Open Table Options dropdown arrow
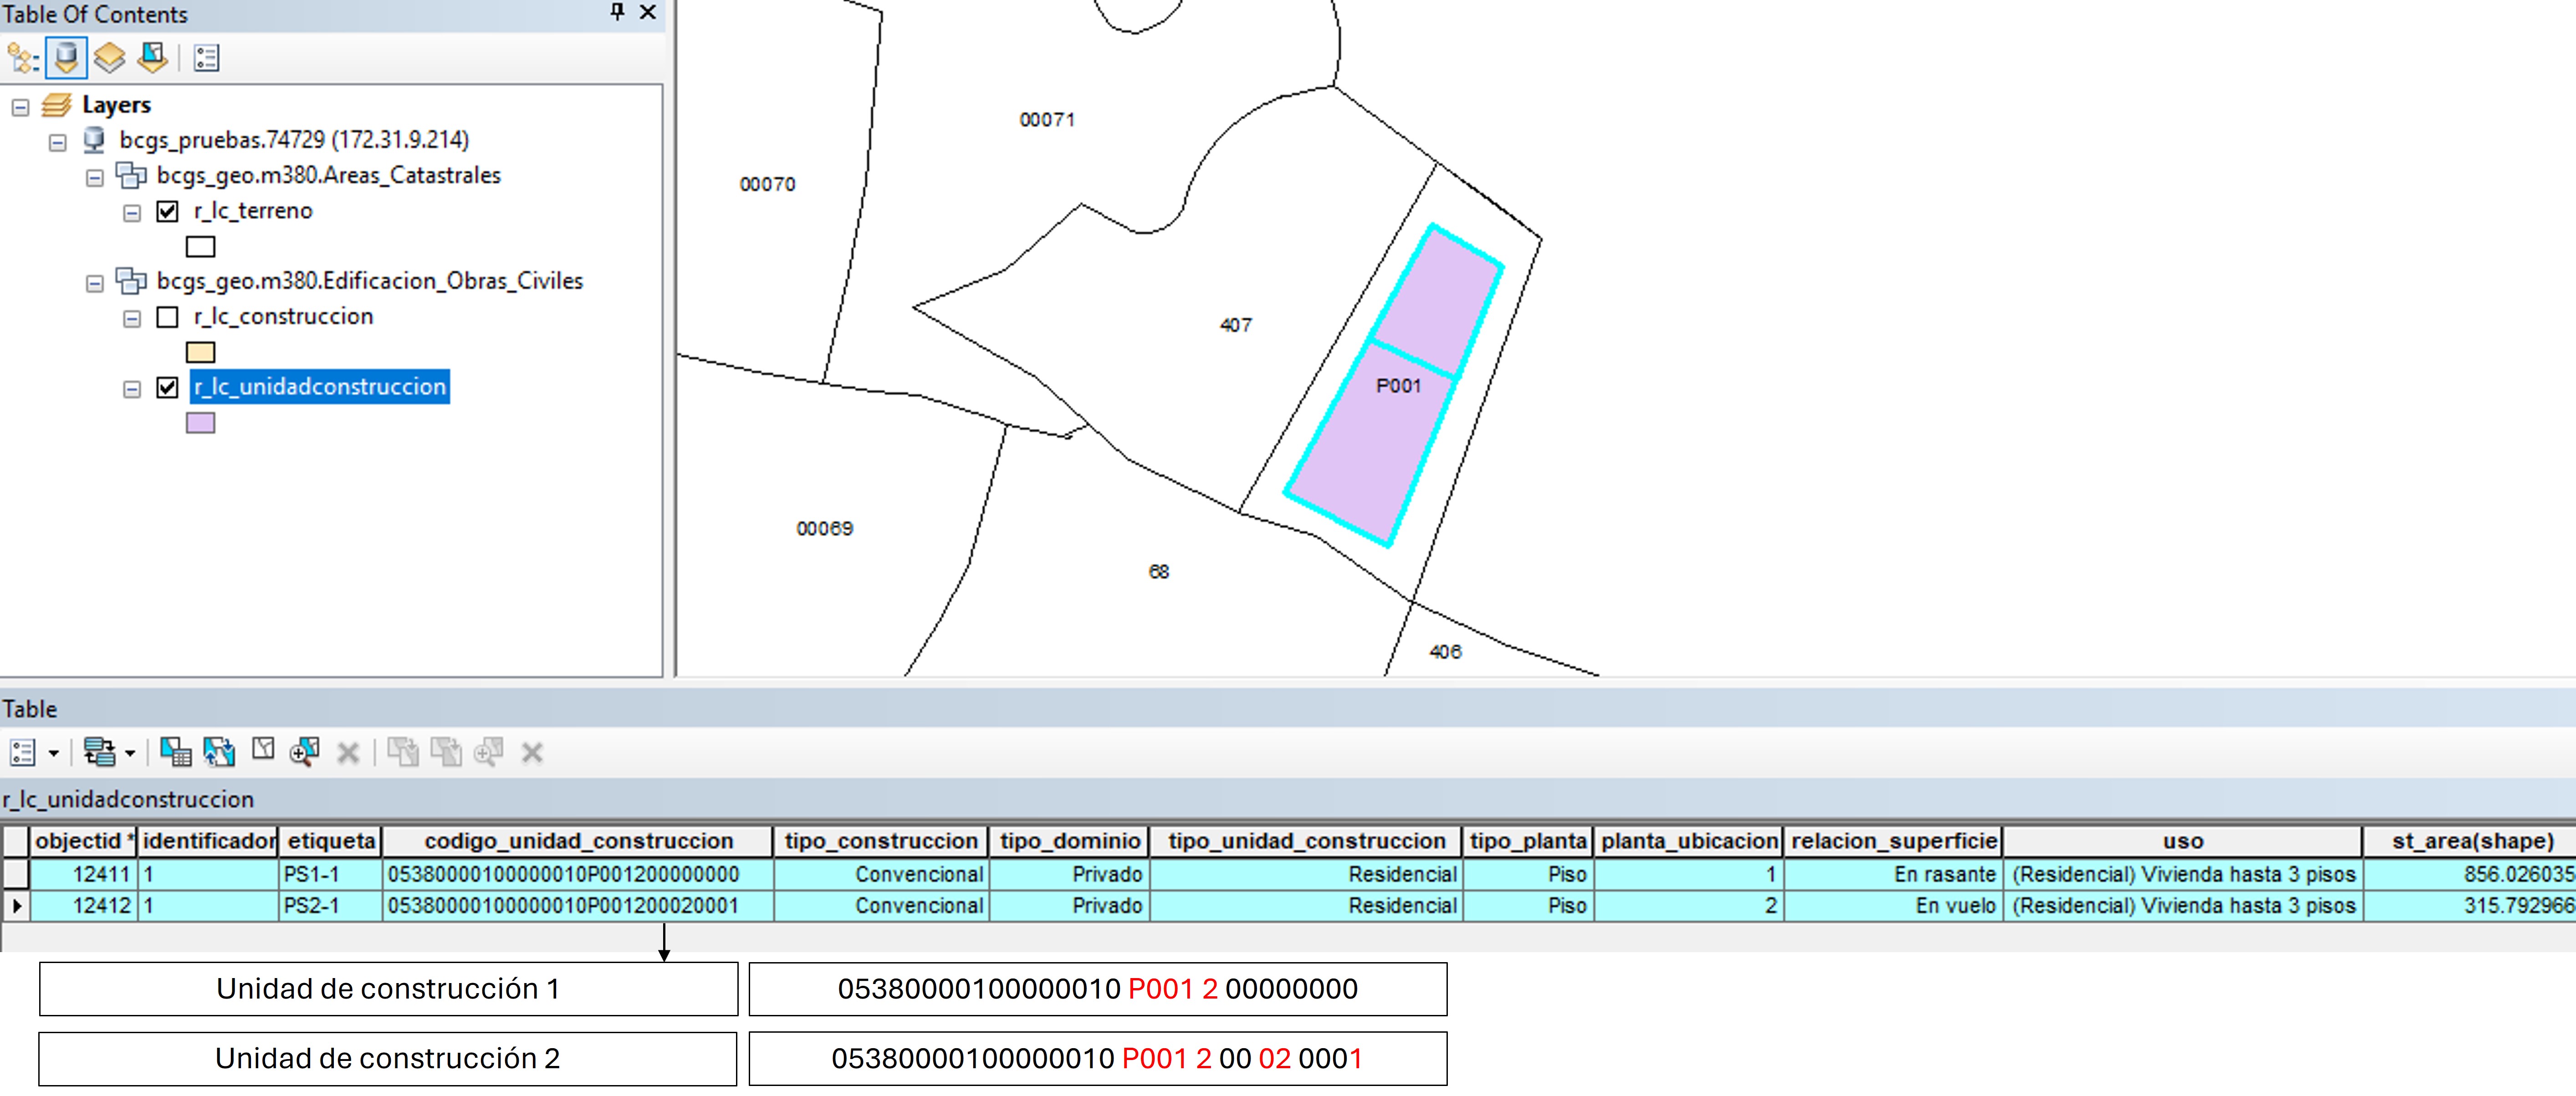The image size is (2576, 1096). pos(54,753)
